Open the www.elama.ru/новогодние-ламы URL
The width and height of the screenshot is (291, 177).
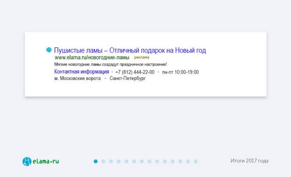click(x=92, y=58)
